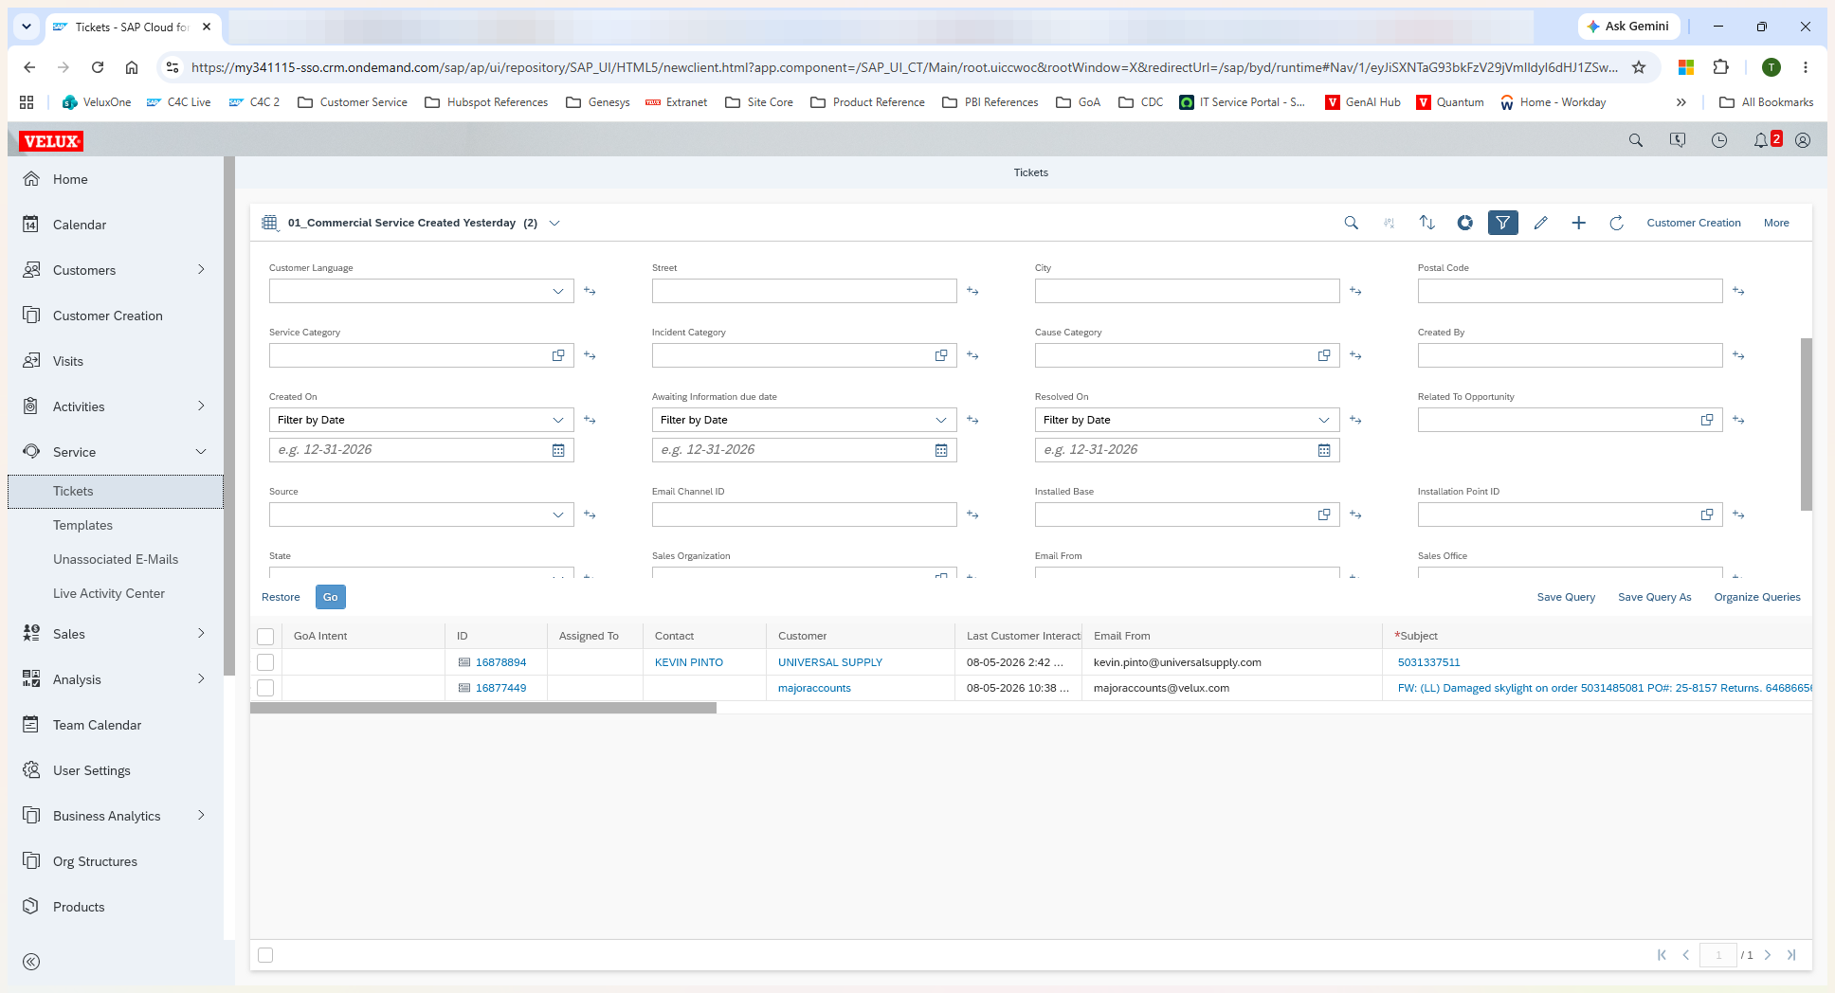Open Templates in the Service menu
Viewport: 1835px width, 993px height.
[x=82, y=525]
